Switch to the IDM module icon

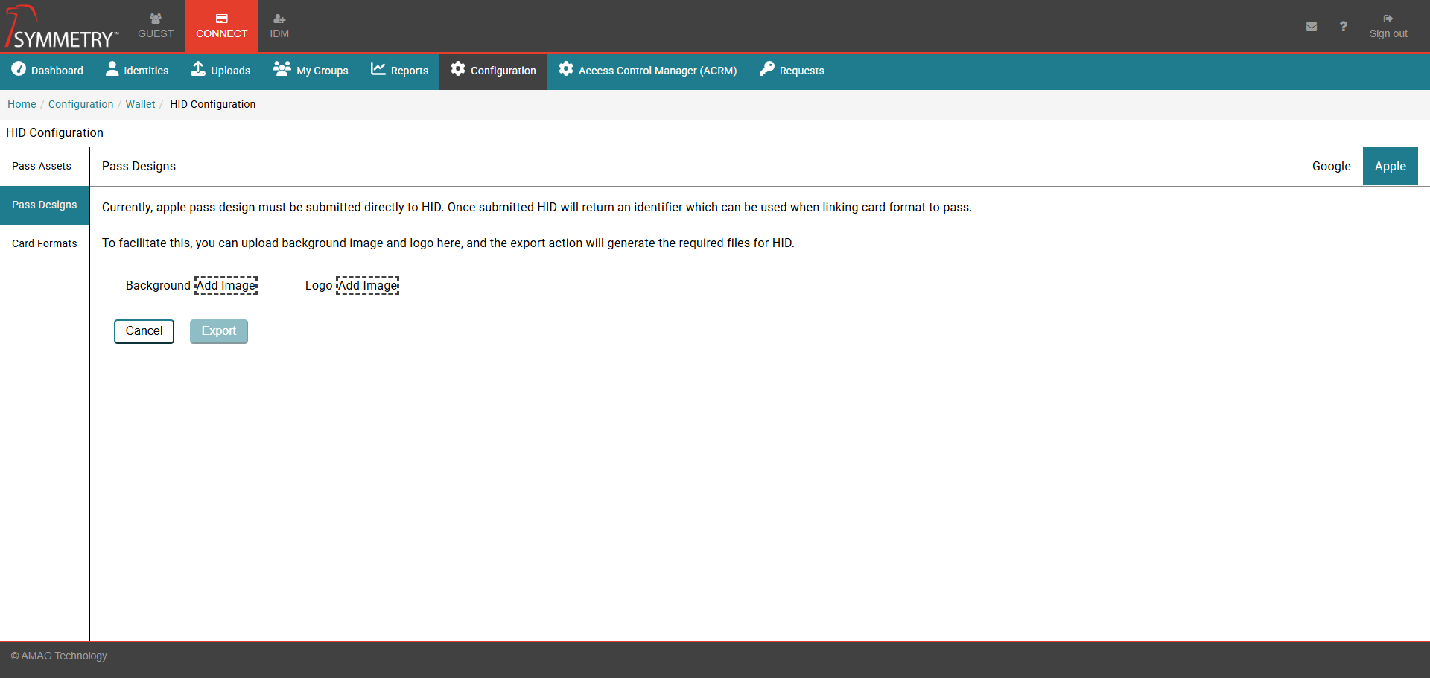pyautogui.click(x=279, y=19)
